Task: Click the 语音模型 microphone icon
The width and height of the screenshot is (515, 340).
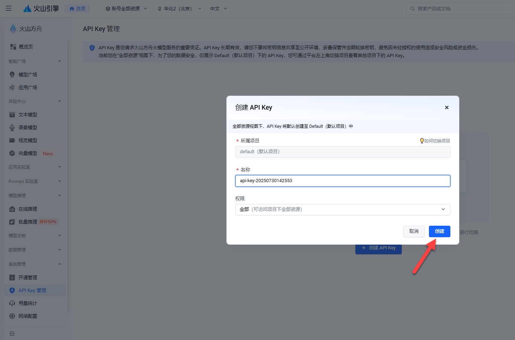Action: [12, 127]
